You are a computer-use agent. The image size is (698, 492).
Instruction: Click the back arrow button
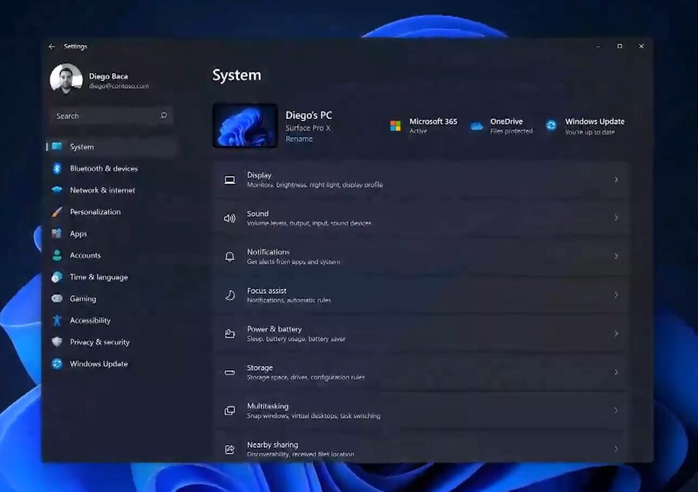(52, 46)
